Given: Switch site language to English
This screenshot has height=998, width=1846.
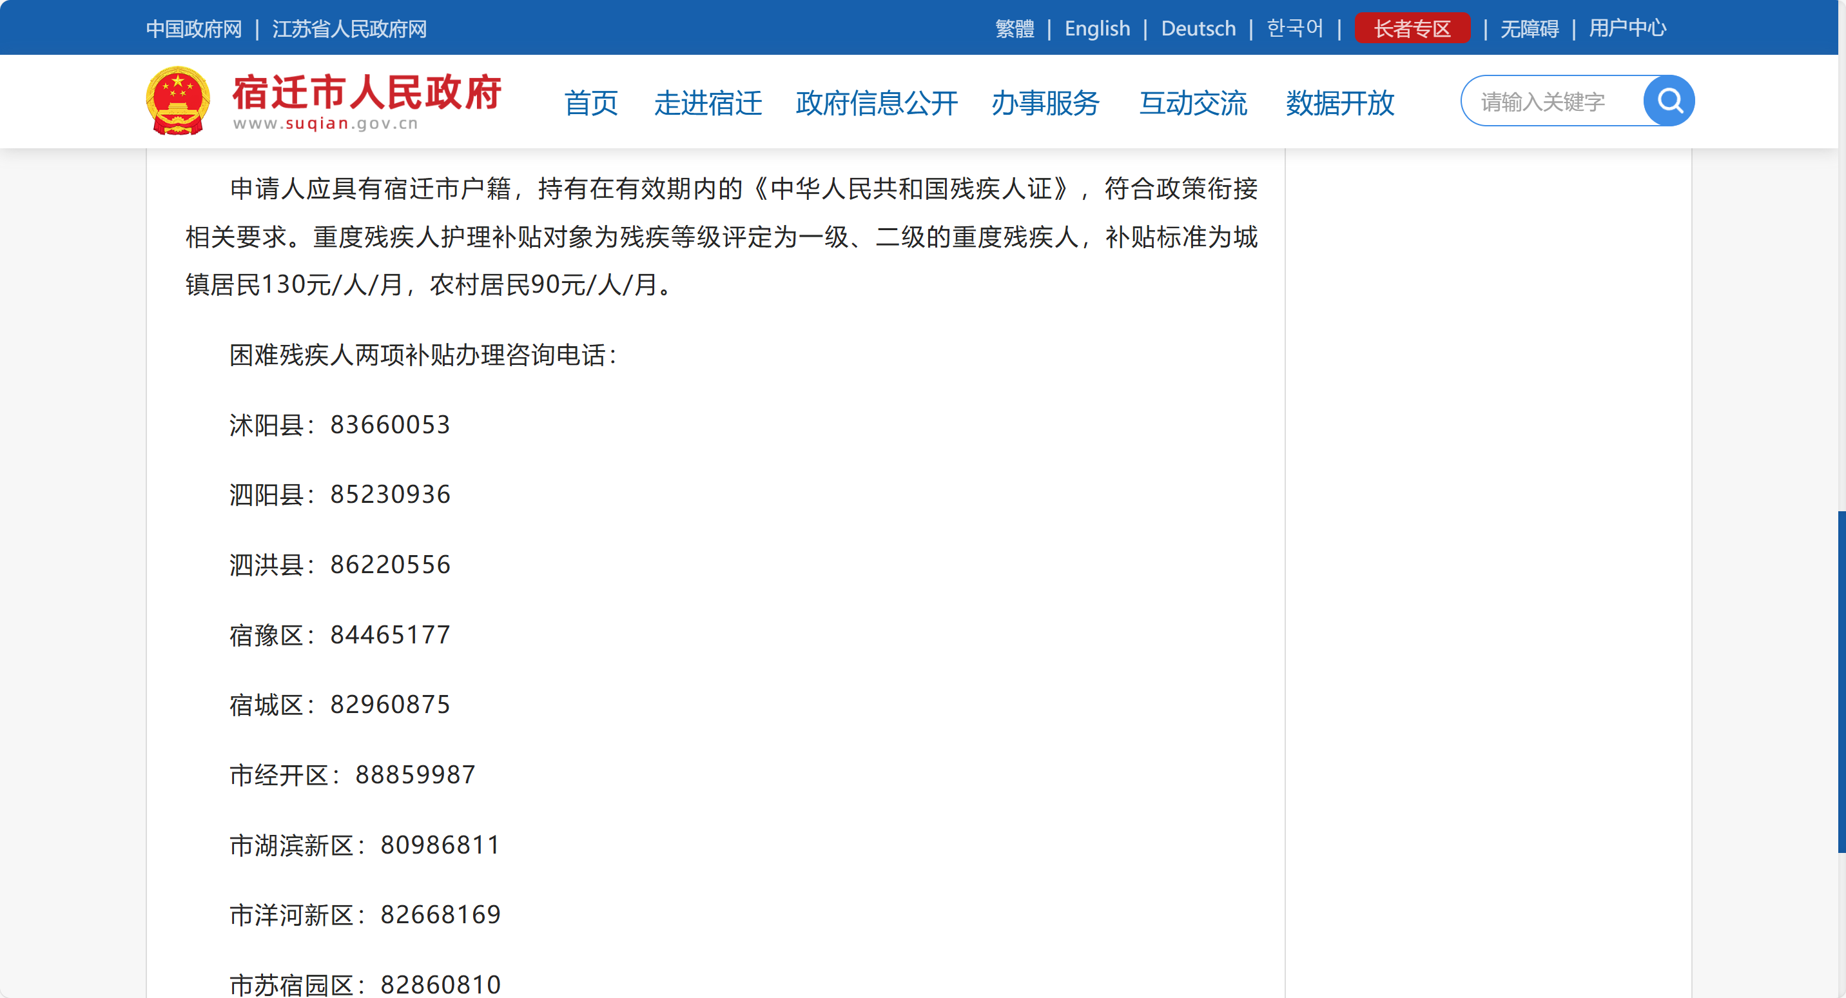Looking at the screenshot, I should pos(1096,28).
